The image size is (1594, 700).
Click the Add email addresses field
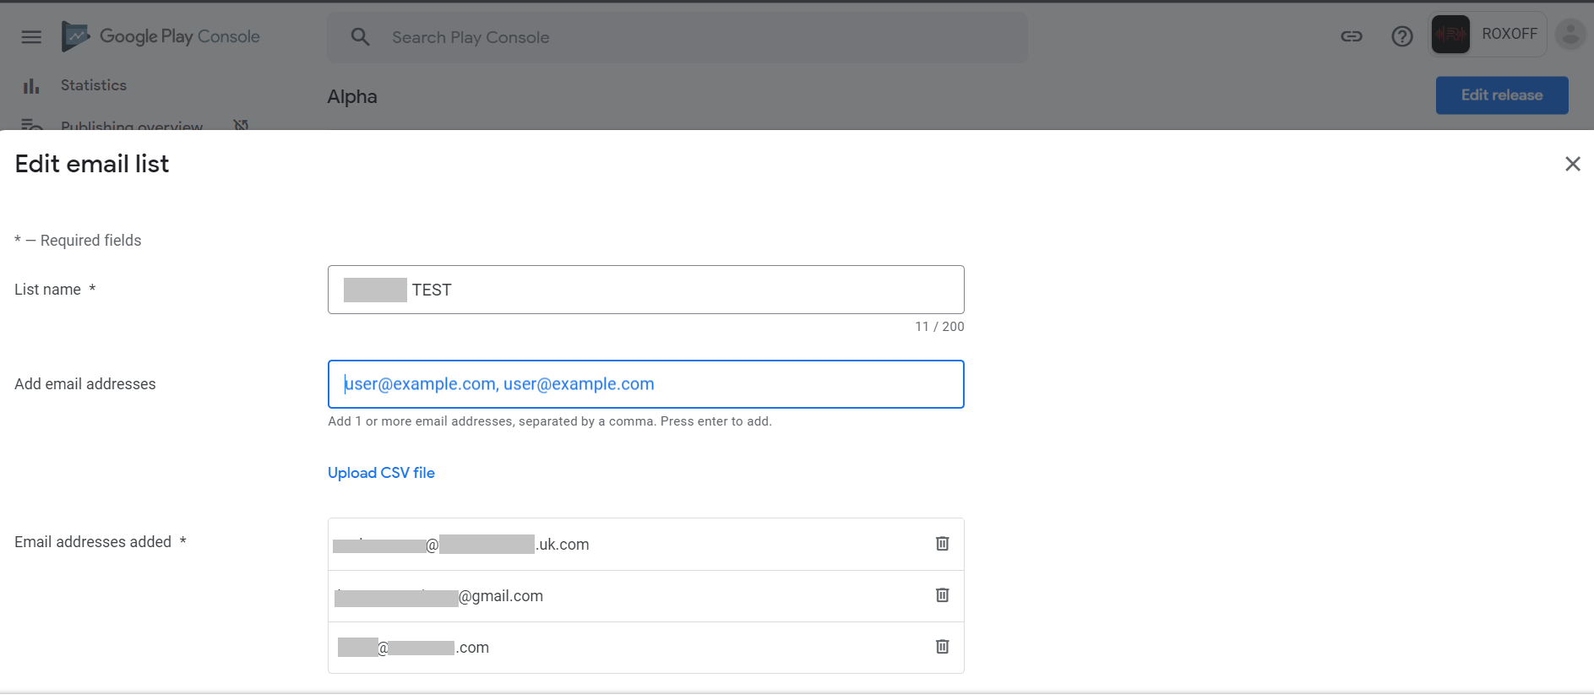tap(645, 384)
